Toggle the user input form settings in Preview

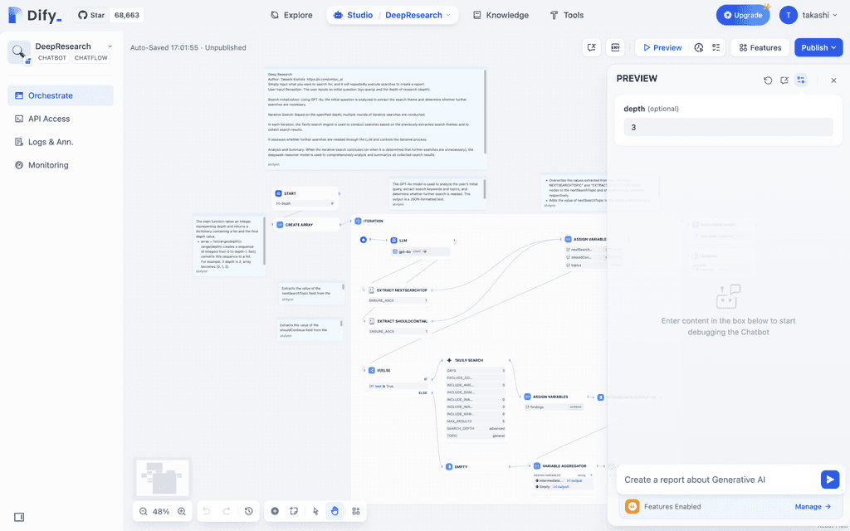801,80
